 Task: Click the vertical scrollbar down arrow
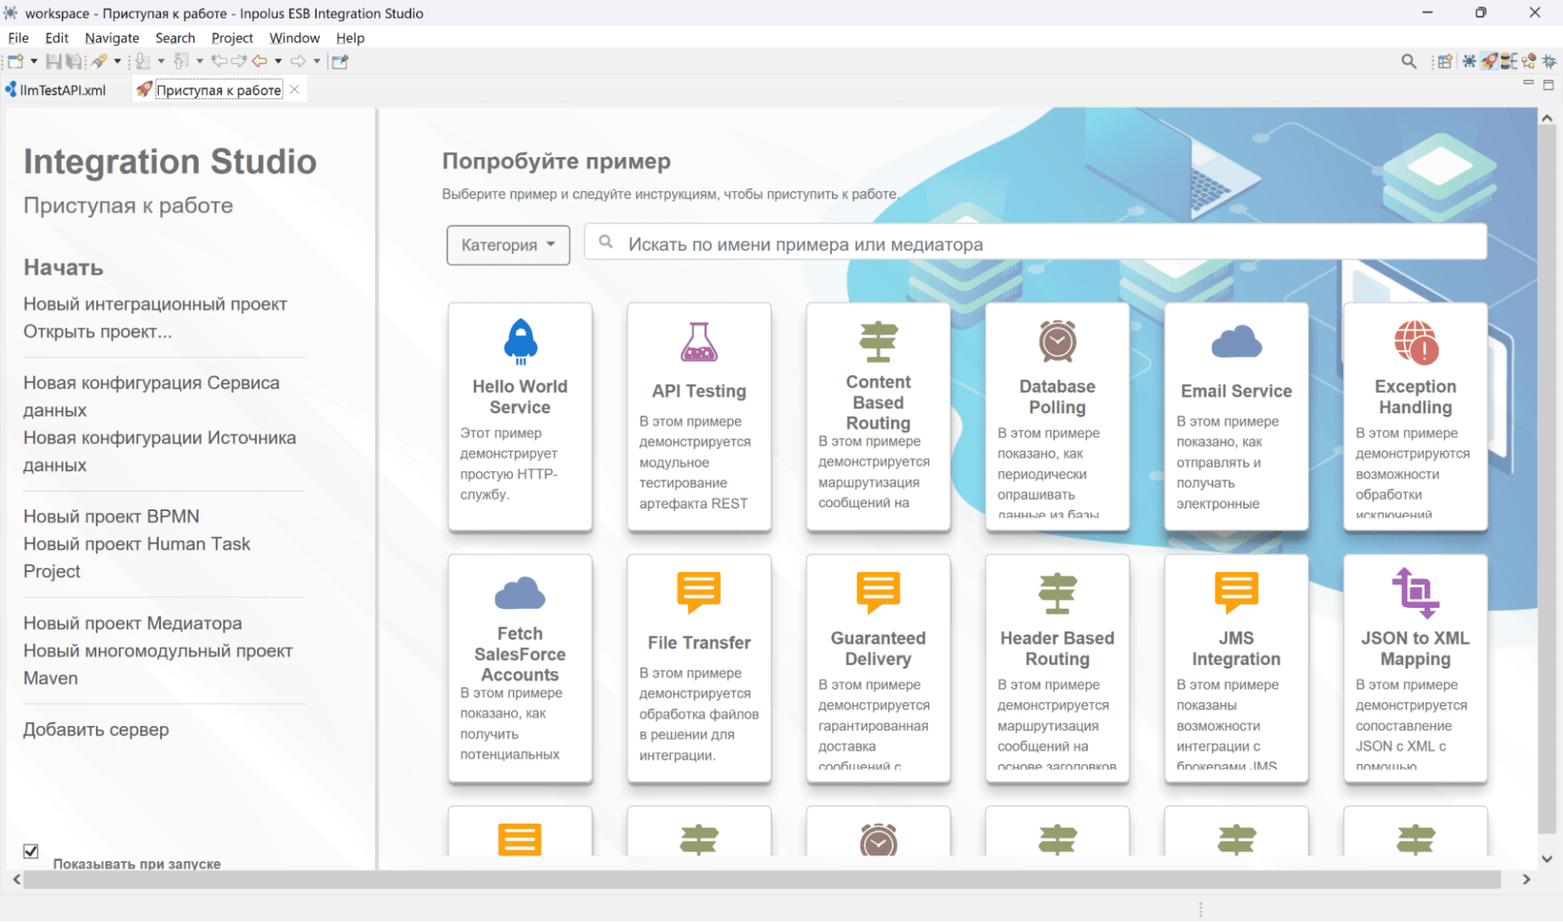[1547, 859]
